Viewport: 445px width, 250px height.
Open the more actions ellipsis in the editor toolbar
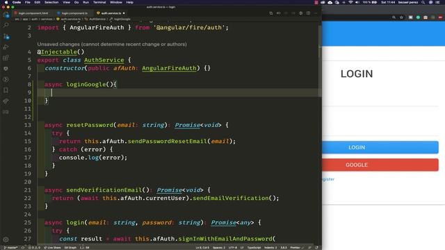[x=316, y=13]
